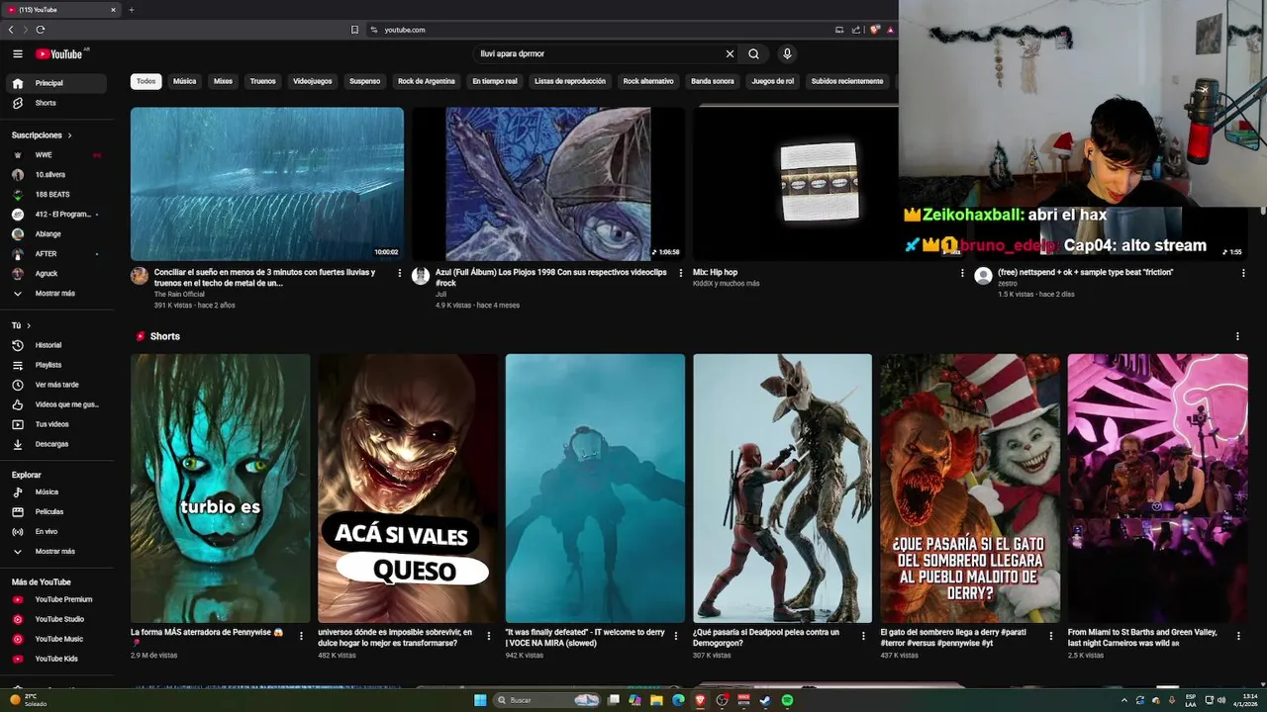Start voice search with the microphone
The image size is (1267, 712).
click(787, 54)
